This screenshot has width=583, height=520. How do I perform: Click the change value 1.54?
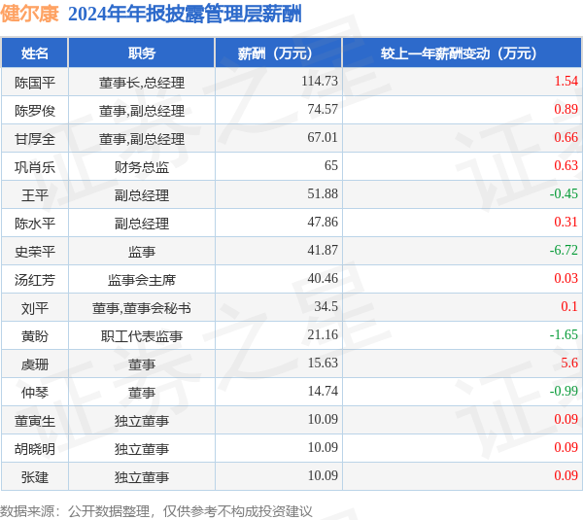click(x=566, y=81)
